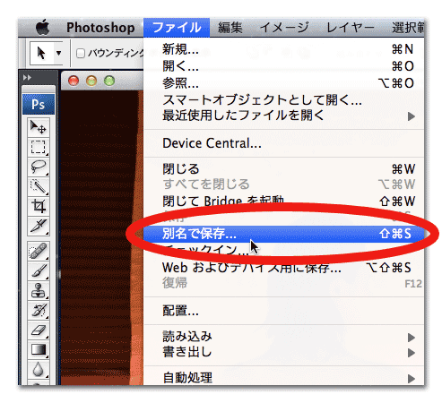442x403 pixels.
Task: Select the Eraser tool
Action: tap(39, 330)
